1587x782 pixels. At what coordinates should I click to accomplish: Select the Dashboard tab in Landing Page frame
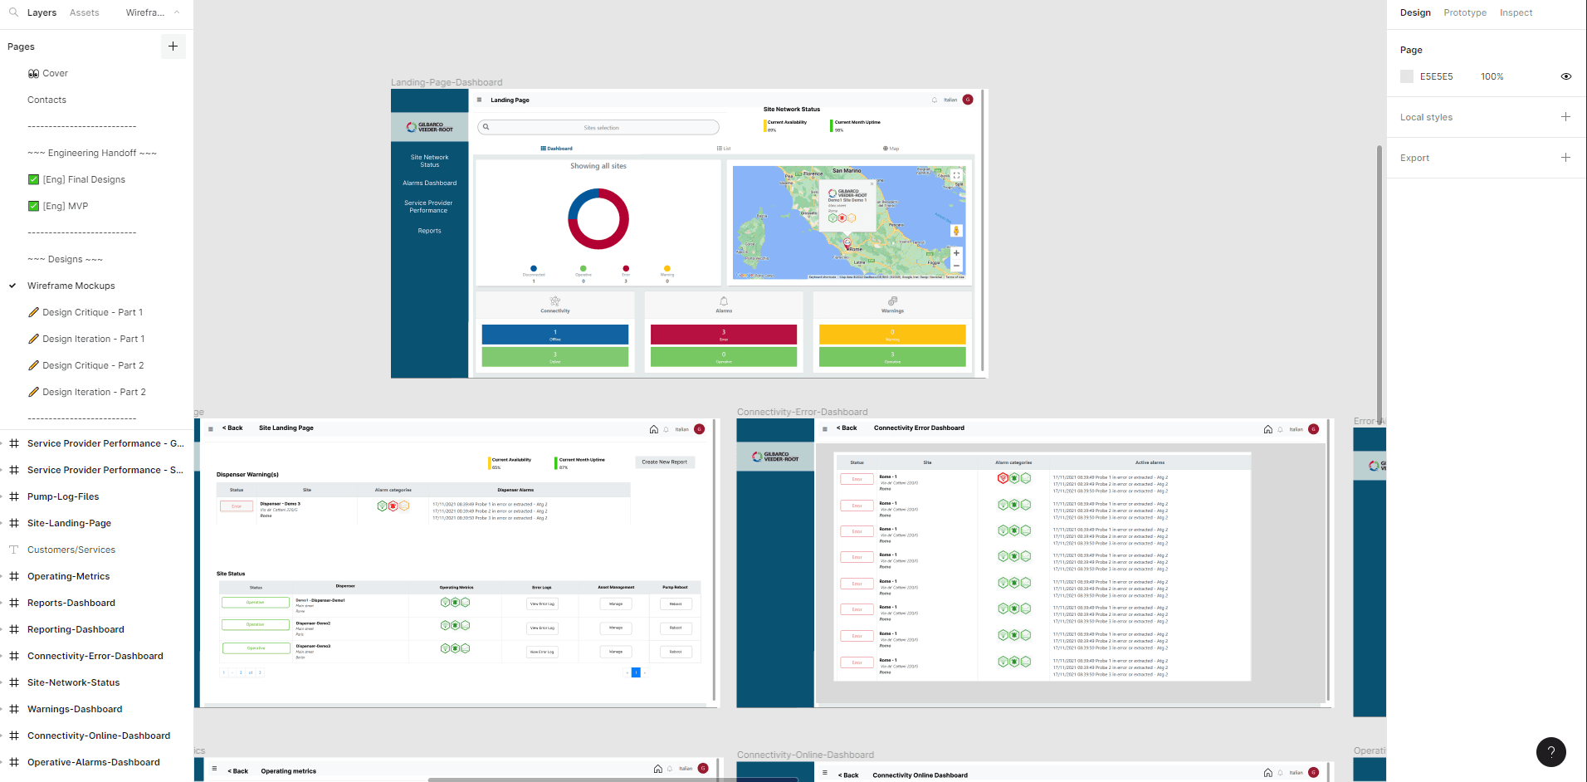click(x=556, y=149)
